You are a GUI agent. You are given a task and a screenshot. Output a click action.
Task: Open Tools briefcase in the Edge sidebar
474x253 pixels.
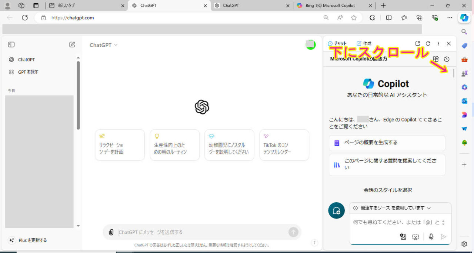click(464, 60)
